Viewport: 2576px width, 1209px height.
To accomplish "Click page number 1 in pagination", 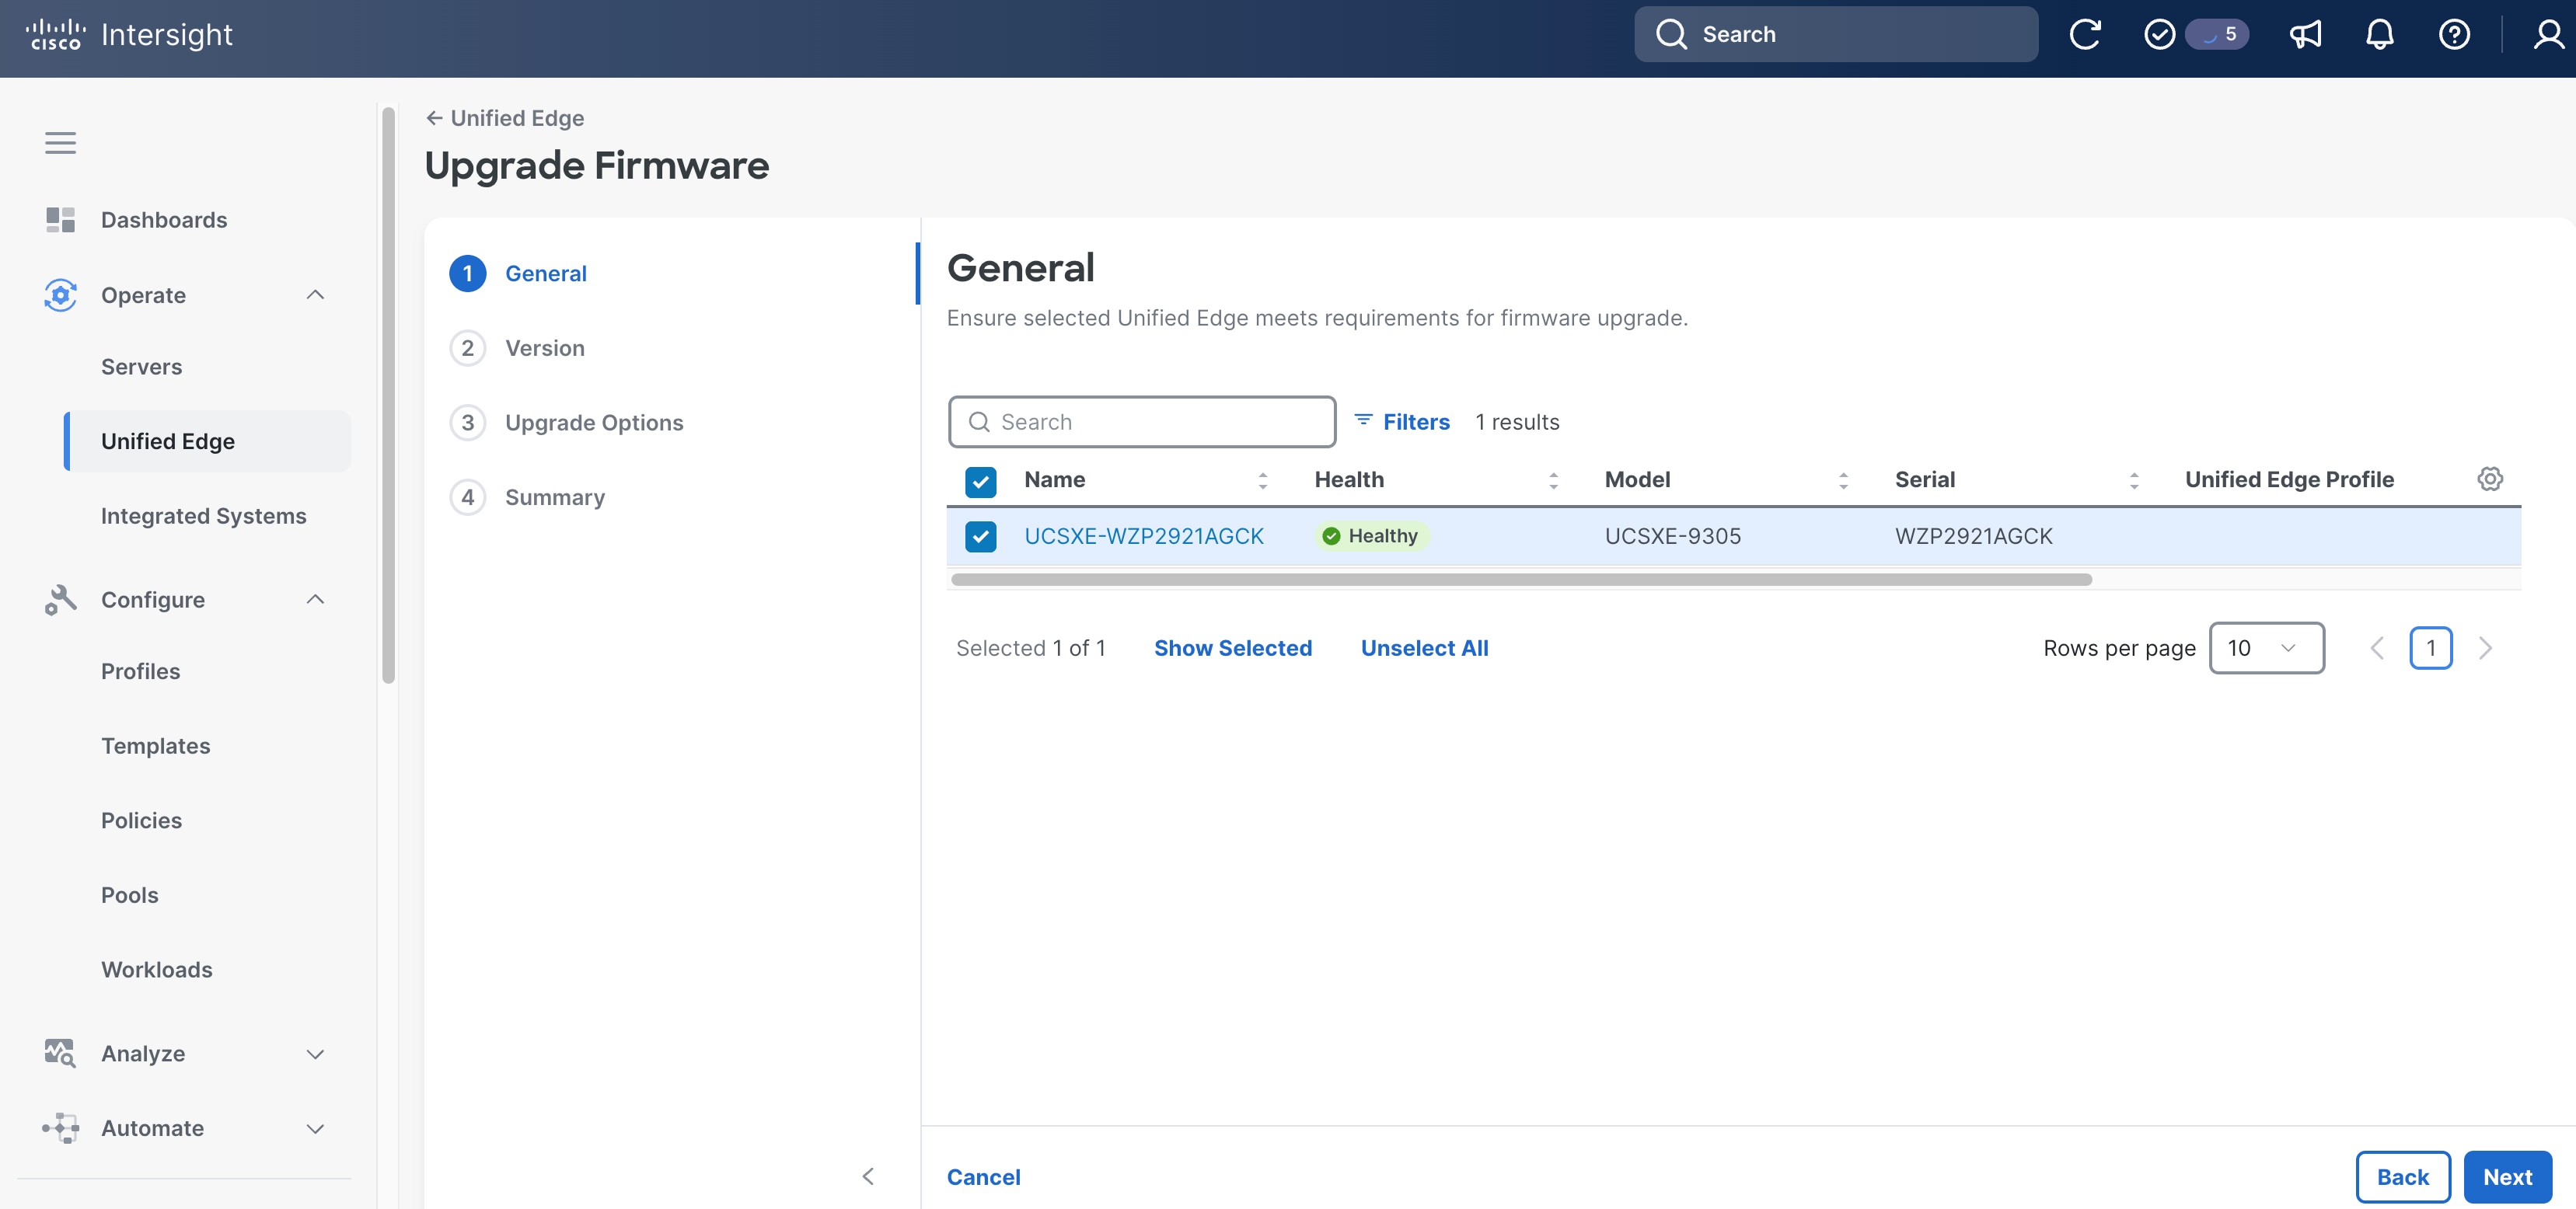I will 2430,648.
